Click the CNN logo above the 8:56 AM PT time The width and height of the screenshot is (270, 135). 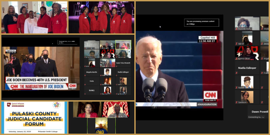pyautogui.click(x=211, y=95)
